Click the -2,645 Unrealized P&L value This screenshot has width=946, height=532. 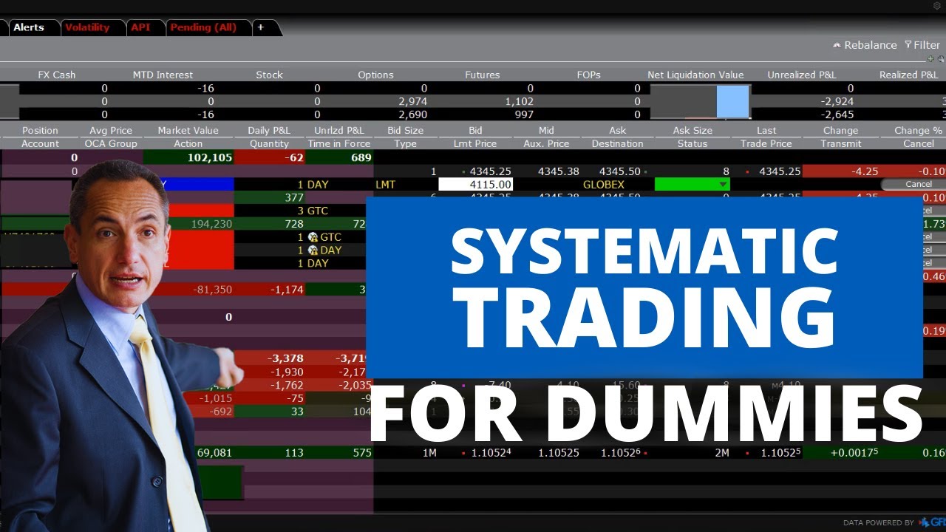[x=837, y=115]
